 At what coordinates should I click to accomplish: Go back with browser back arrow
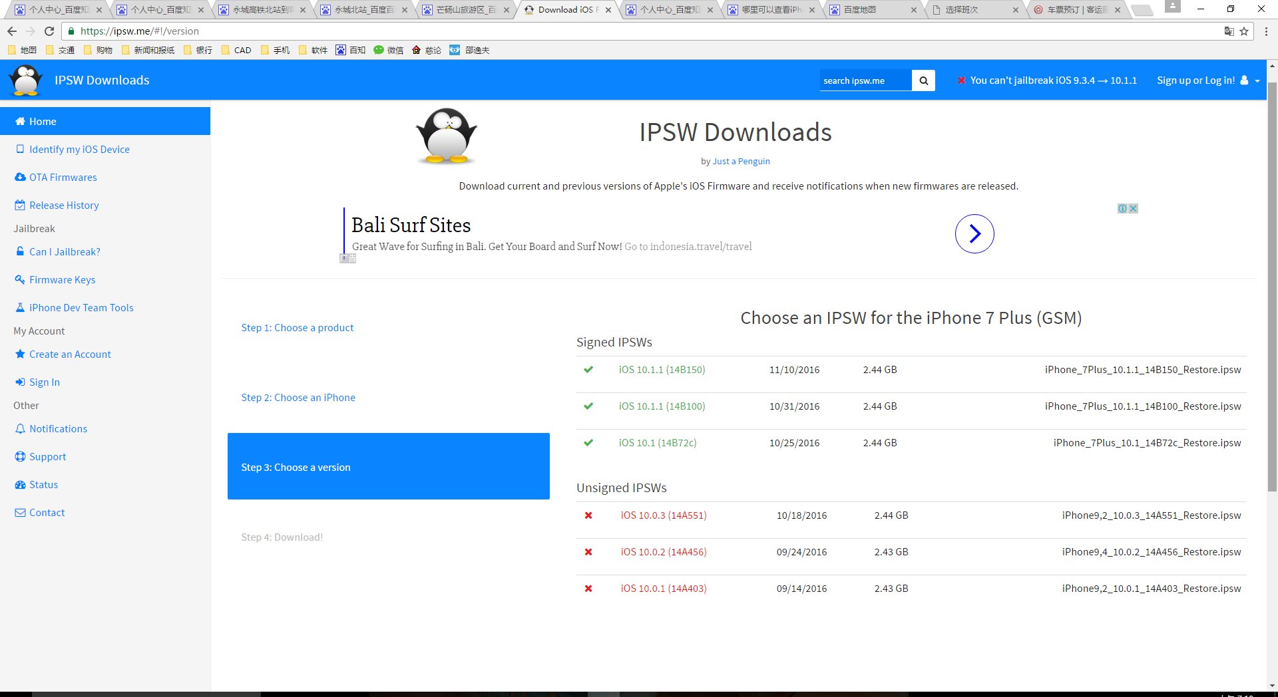(12, 31)
